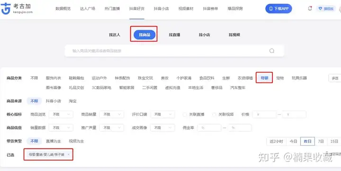Viewport: 341px width, 171px height.
Task: Select 抖音好货 in navigation bar
Action: (137, 9)
